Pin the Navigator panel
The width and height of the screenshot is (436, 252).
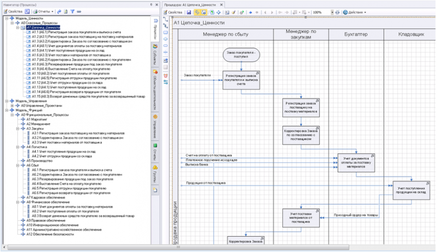click(150, 4)
